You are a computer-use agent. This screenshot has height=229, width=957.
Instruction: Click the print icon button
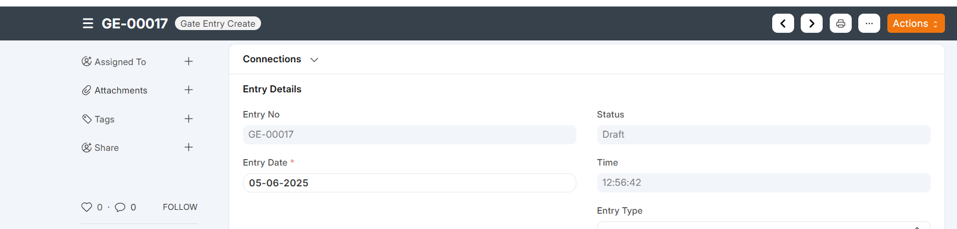[x=841, y=24]
